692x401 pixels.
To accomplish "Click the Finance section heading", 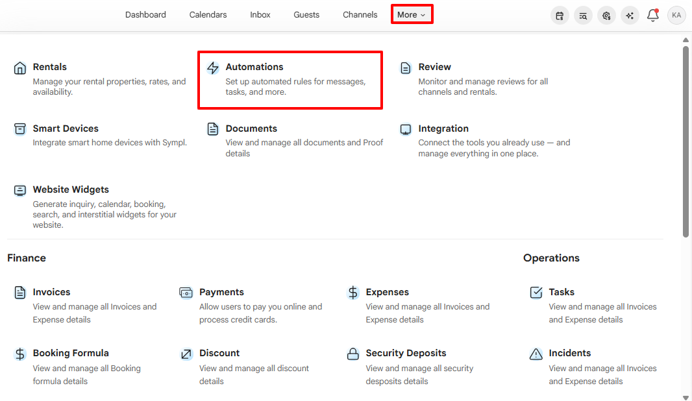I will (x=27, y=258).
